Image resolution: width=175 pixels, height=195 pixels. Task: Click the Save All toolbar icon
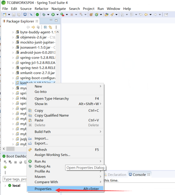19,15
